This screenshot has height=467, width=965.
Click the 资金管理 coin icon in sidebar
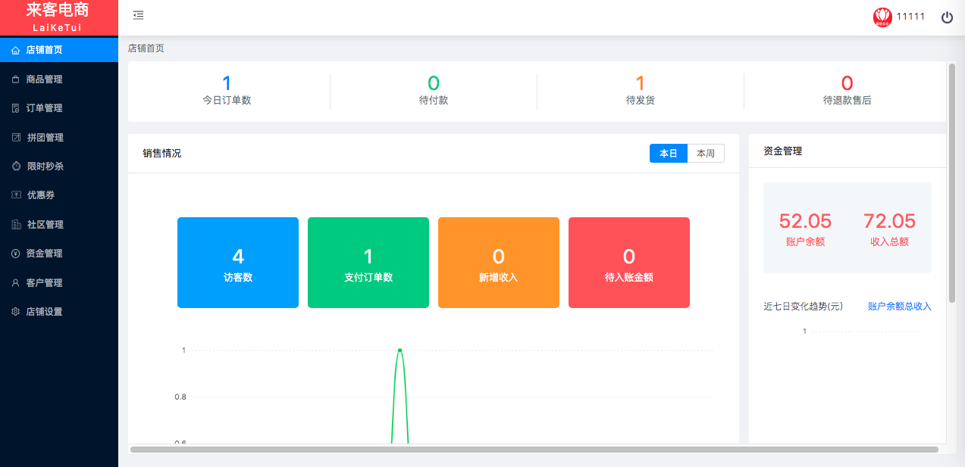coord(15,254)
